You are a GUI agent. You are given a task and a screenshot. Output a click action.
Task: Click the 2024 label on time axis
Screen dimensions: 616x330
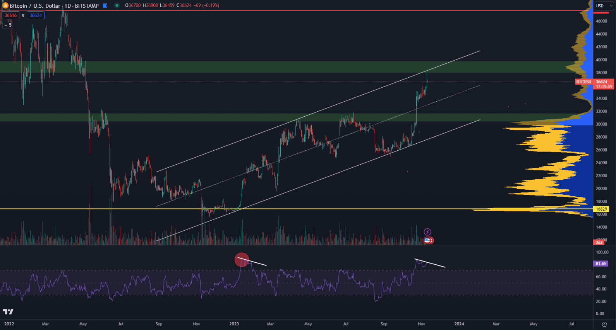coord(459,324)
